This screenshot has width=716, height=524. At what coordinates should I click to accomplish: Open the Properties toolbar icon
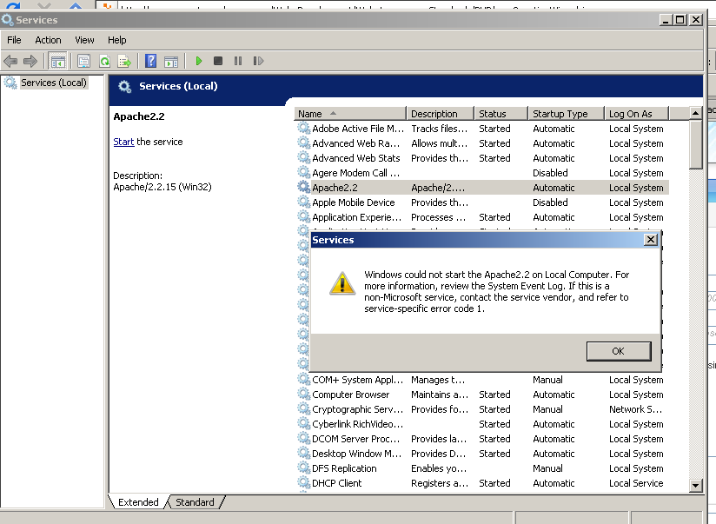tap(84, 61)
